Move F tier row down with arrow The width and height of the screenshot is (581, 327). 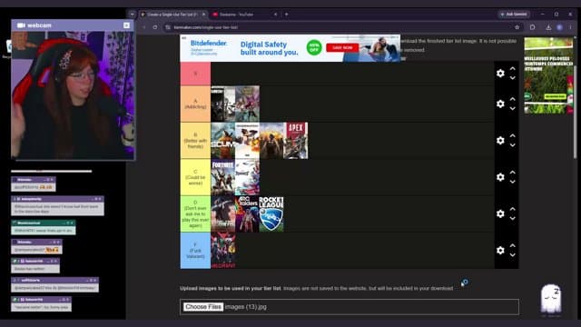(512, 254)
